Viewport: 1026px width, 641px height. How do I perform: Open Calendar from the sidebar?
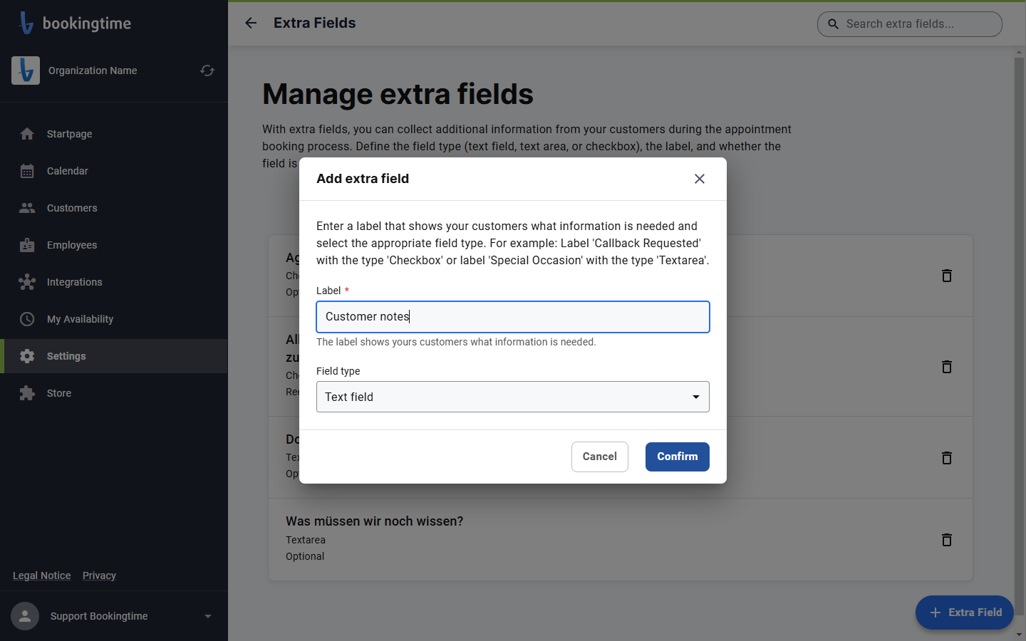tap(114, 171)
